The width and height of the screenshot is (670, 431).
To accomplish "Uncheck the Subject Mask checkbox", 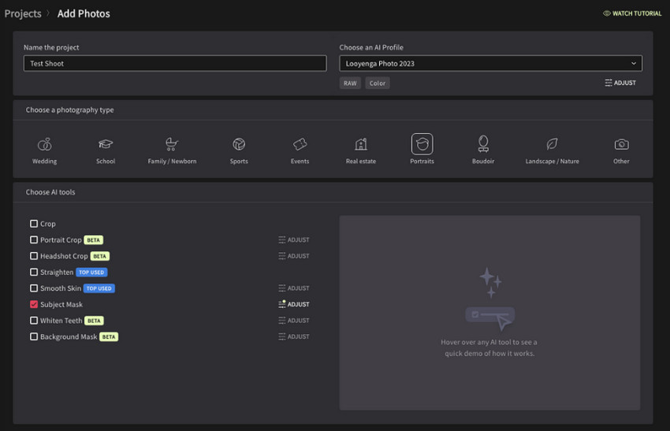I will click(34, 304).
